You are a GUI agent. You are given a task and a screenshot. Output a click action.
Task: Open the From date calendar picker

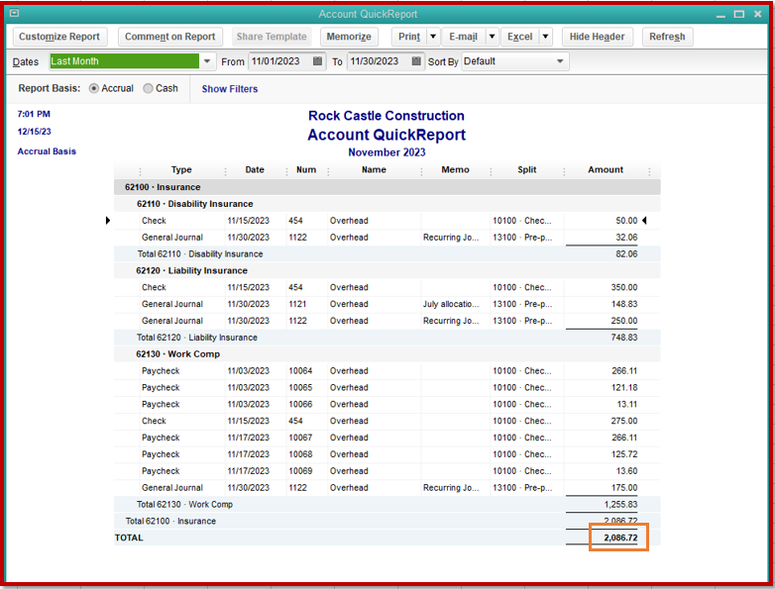(317, 61)
